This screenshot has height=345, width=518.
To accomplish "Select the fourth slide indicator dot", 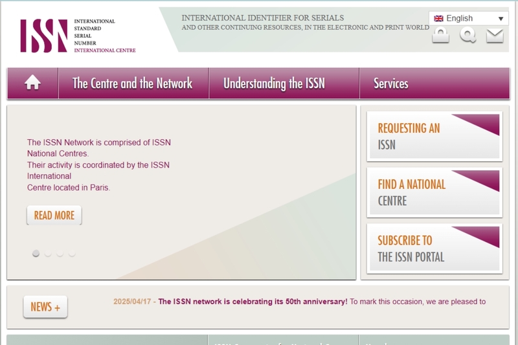I will (72, 253).
